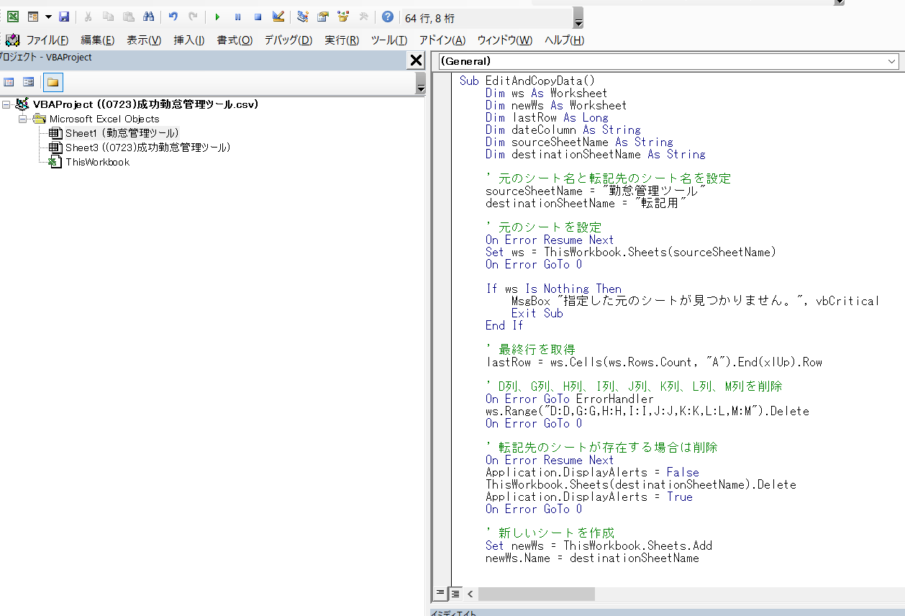Viewport: 905px width, 616px height.
Task: Switch to Microsoft Excel view icon
Action: point(13,17)
